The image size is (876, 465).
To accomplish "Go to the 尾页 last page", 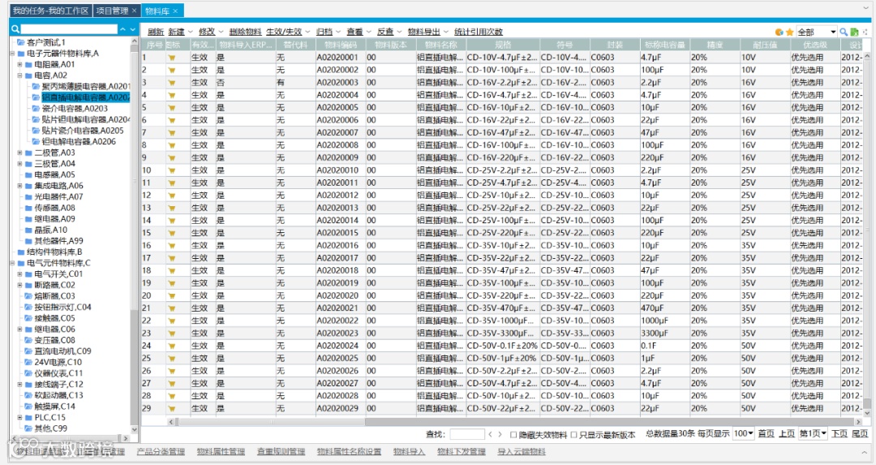I will (860, 433).
